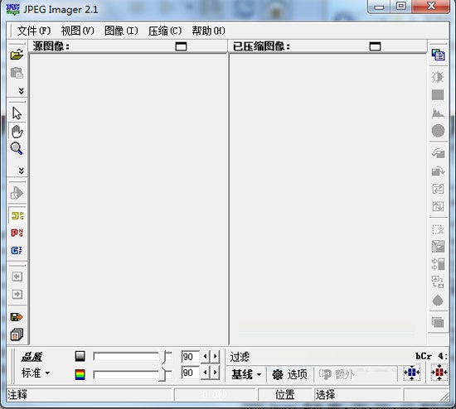
Task: Click the rainbow chroma swatch icon
Action: (x=80, y=374)
